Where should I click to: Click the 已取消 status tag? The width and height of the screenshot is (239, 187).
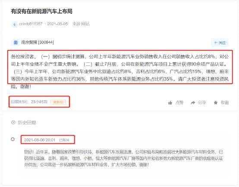click(64, 140)
